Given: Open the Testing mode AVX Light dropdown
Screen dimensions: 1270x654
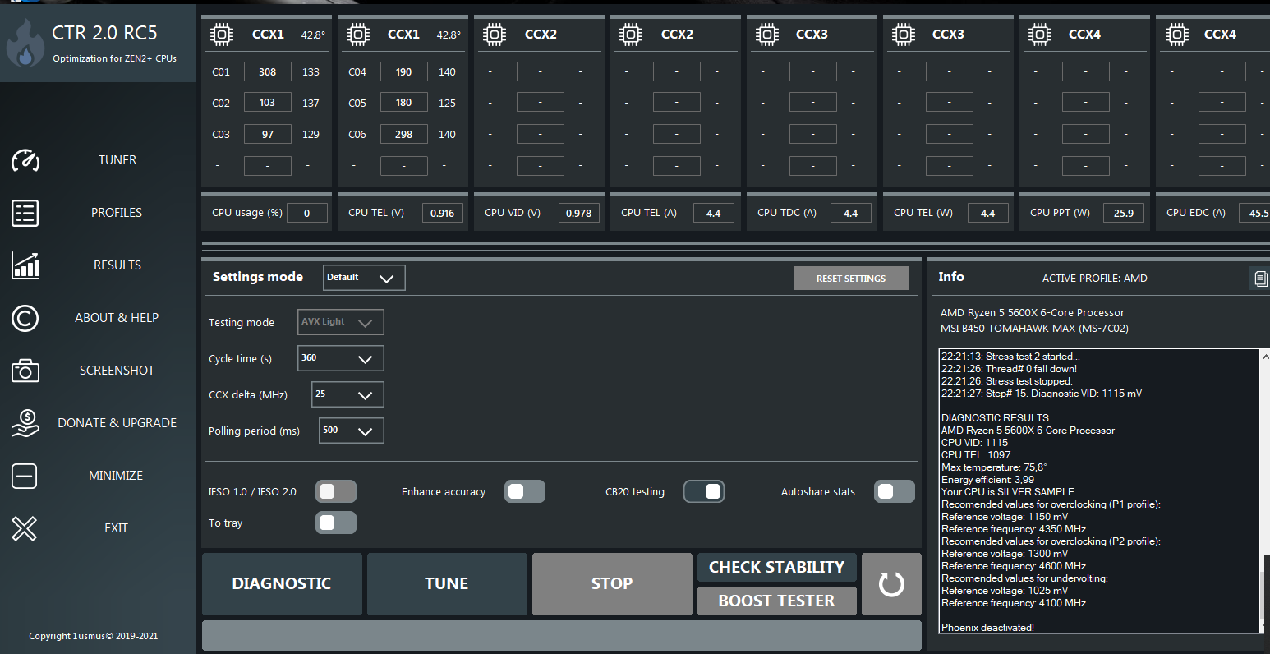Looking at the screenshot, I should pyautogui.click(x=340, y=322).
